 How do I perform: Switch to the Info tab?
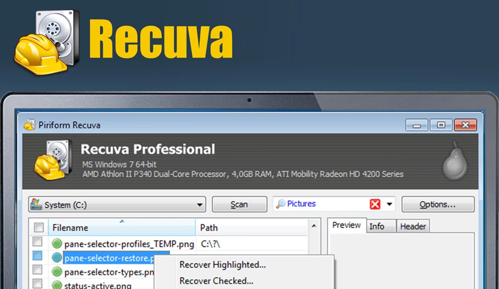point(381,226)
